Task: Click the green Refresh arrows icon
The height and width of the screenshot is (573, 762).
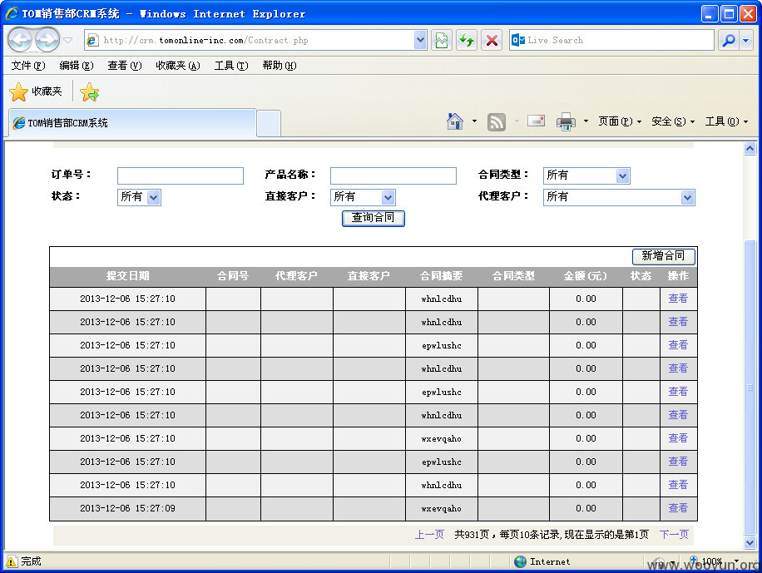Action: [467, 41]
